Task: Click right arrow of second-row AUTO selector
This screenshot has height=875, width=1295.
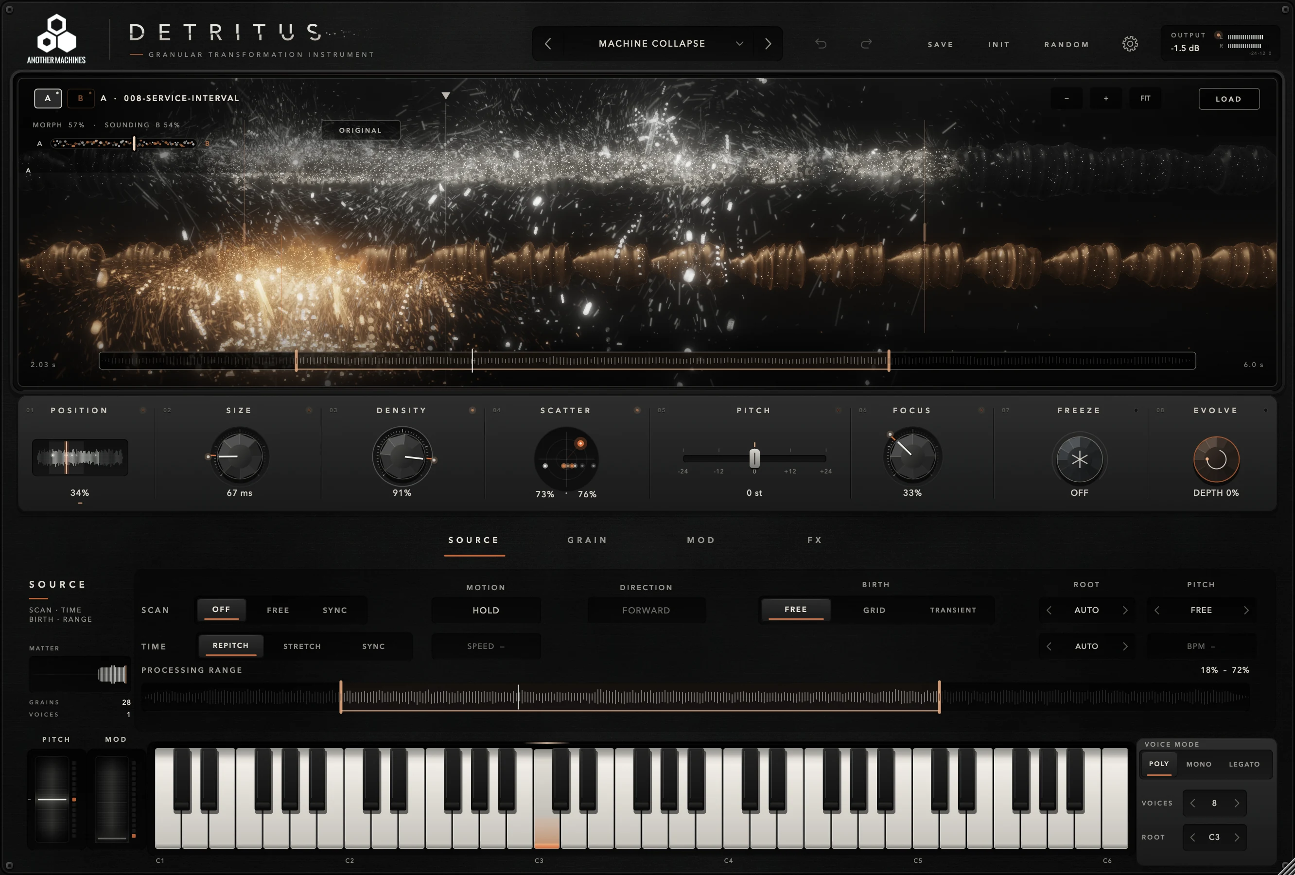Action: point(1125,646)
